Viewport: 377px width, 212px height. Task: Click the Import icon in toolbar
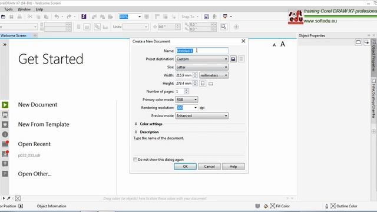point(94,16)
